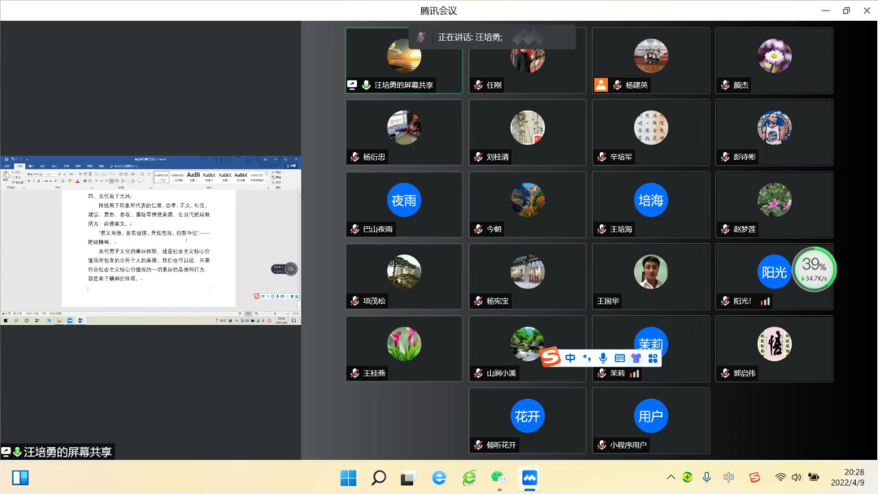Image resolution: width=878 pixels, height=494 pixels.
Task: Click muted mic icon beside 王桂燕
Action: click(x=355, y=373)
